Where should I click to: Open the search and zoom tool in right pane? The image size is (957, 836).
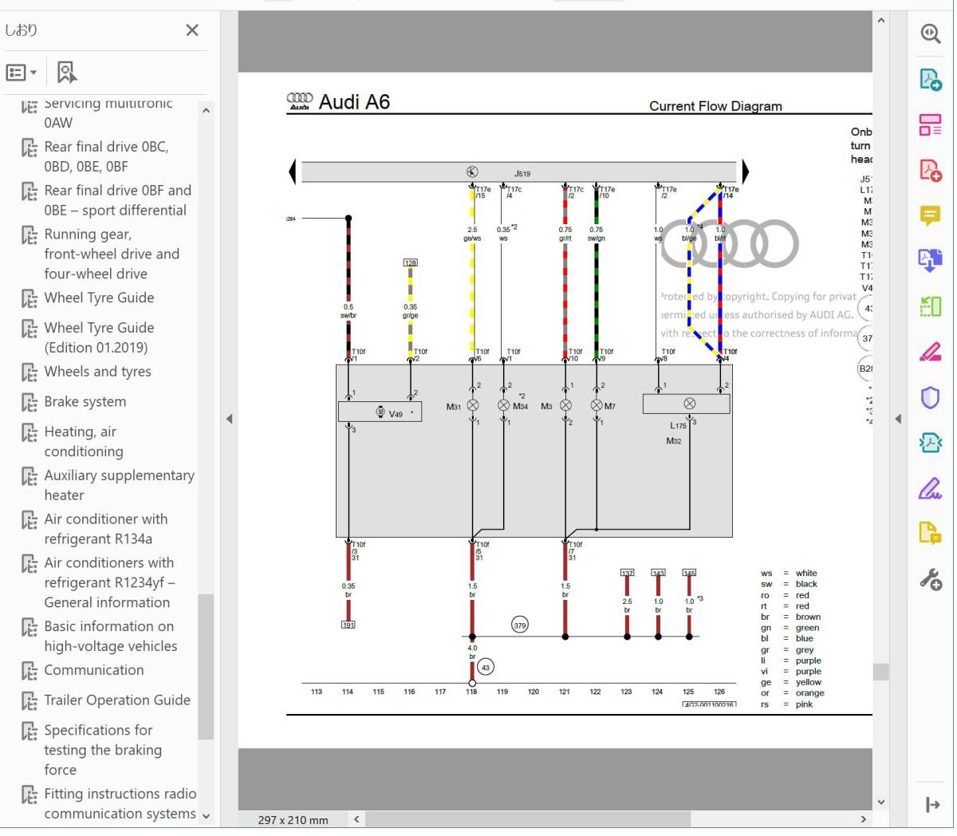pos(930,34)
